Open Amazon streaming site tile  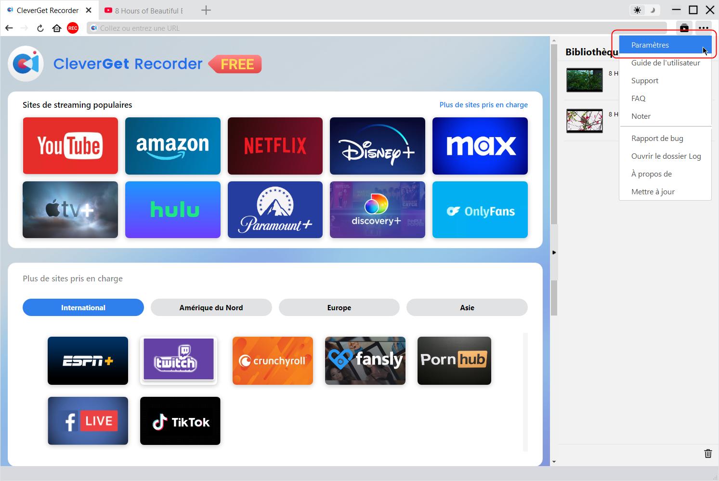coord(173,146)
